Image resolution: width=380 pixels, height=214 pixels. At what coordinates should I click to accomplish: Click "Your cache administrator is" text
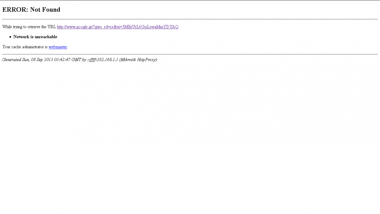point(25,47)
